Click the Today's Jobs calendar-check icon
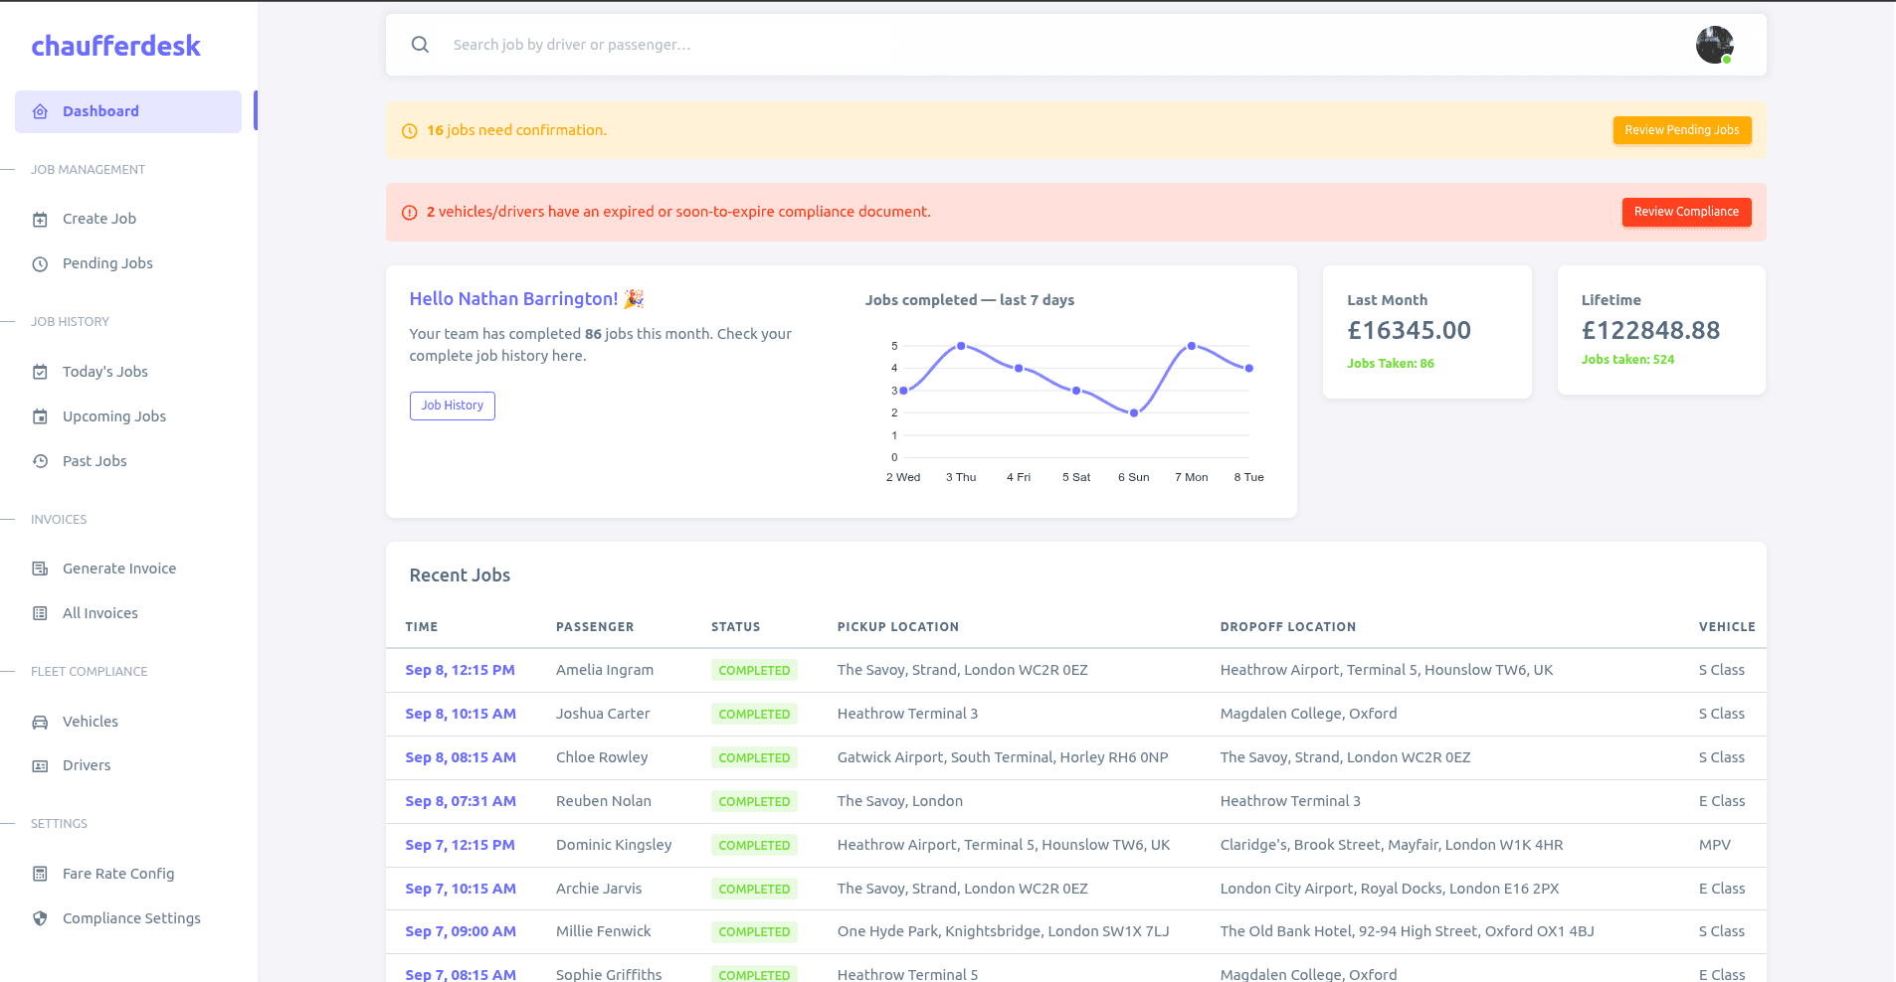 point(40,372)
